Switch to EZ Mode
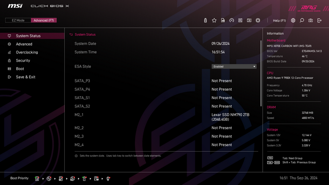 18,20
